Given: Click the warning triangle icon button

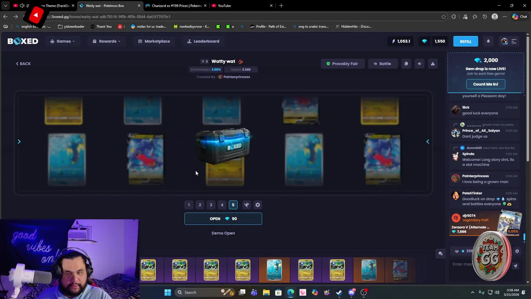Looking at the screenshot, I should tap(433, 64).
